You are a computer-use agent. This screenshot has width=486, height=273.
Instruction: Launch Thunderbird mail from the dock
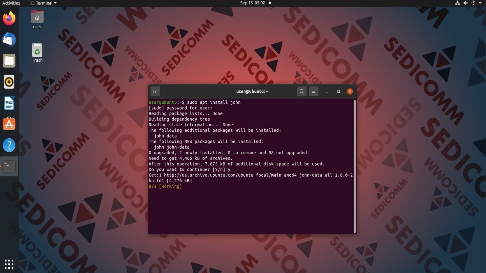tap(9, 39)
